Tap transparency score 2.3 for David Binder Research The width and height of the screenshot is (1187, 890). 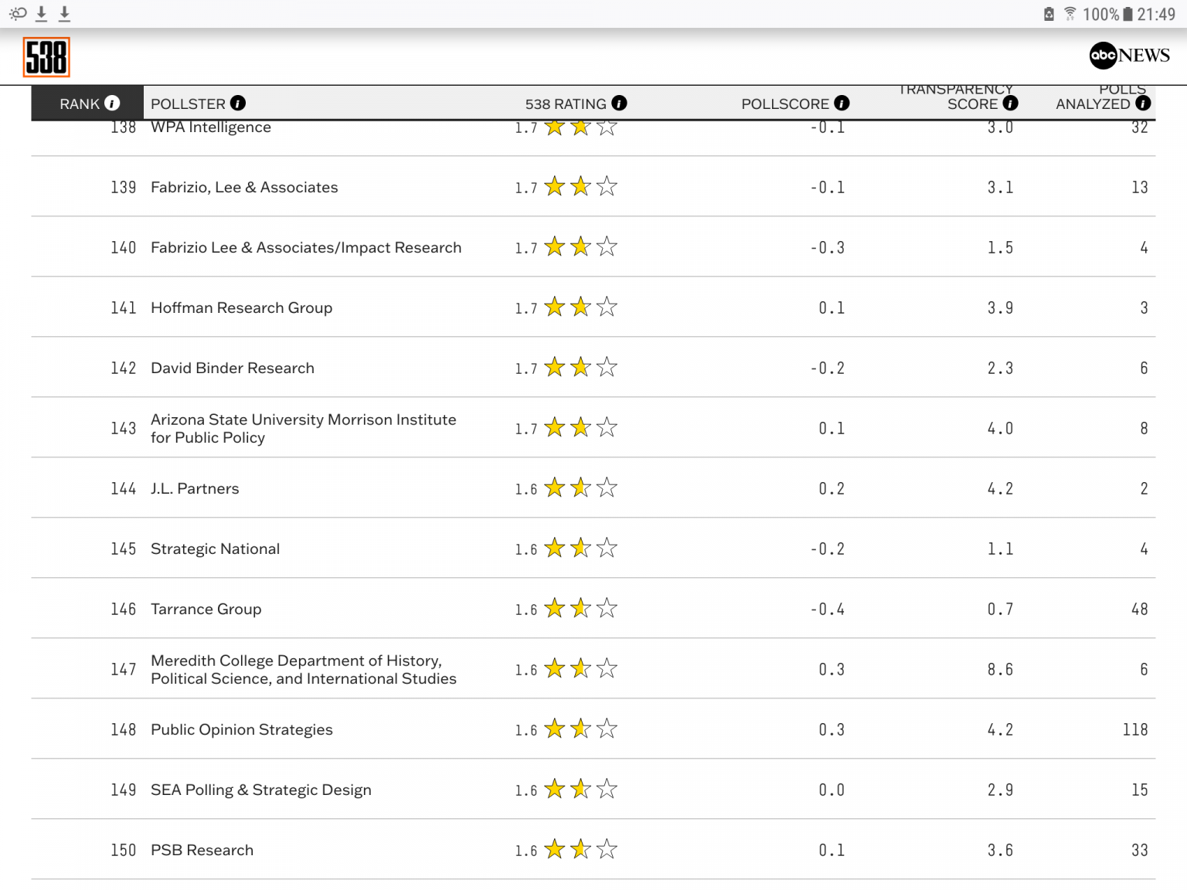(x=1000, y=368)
